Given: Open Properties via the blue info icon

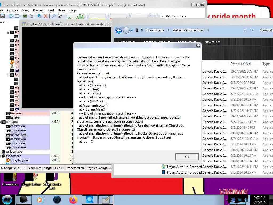Looking at the screenshot, I should pyautogui.click(x=39, y=16).
